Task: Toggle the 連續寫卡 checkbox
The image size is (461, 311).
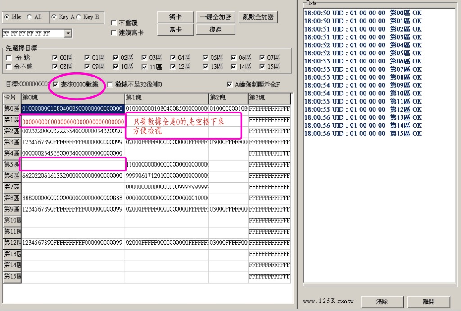Action: 114,33
